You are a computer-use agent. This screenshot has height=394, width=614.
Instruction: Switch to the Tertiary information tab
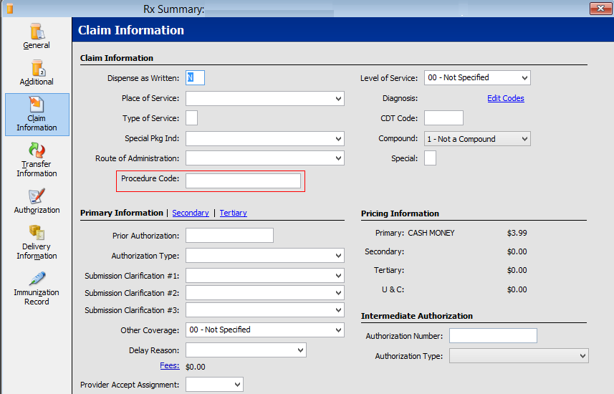[x=234, y=213]
